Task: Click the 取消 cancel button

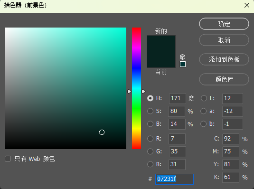Action: (224, 40)
